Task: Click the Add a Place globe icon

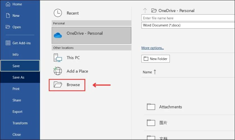Action: tap(58, 71)
